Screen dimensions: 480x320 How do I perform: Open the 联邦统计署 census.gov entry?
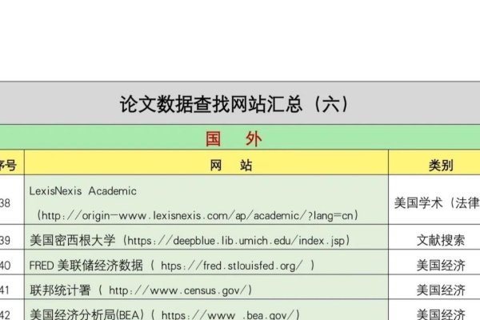tap(141, 290)
